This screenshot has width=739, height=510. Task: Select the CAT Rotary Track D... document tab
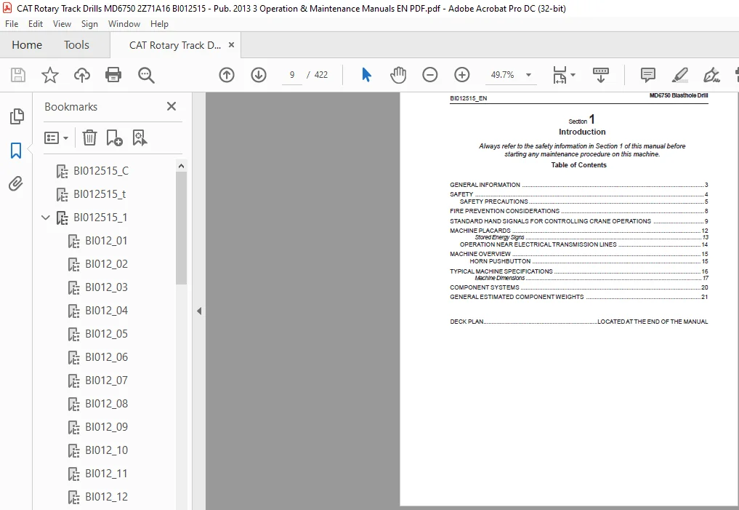click(x=175, y=45)
